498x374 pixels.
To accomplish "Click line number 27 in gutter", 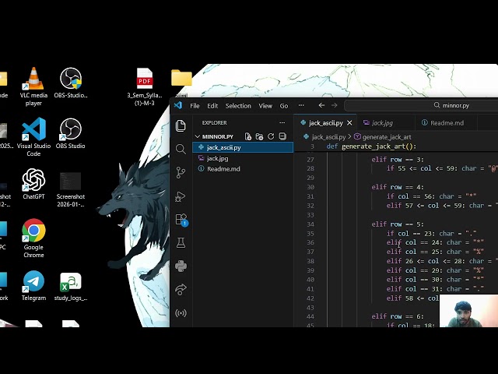I will [x=310, y=159].
